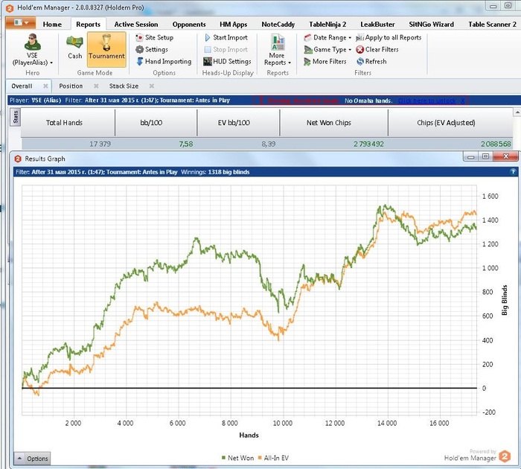
Task: Select the 2 793 492 net won chips value
Action: pyautogui.click(x=368, y=144)
